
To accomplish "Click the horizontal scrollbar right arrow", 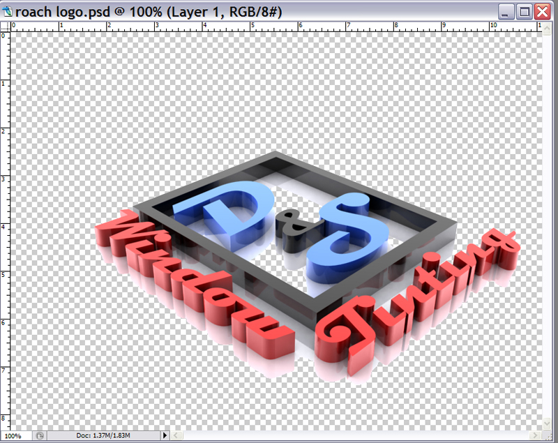I will tap(535, 435).
